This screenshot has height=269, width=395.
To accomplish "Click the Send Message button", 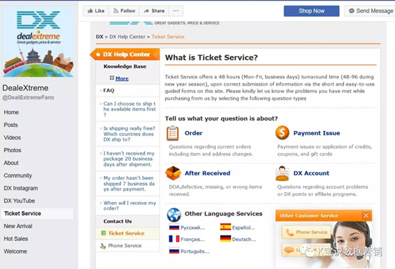I will click(370, 11).
